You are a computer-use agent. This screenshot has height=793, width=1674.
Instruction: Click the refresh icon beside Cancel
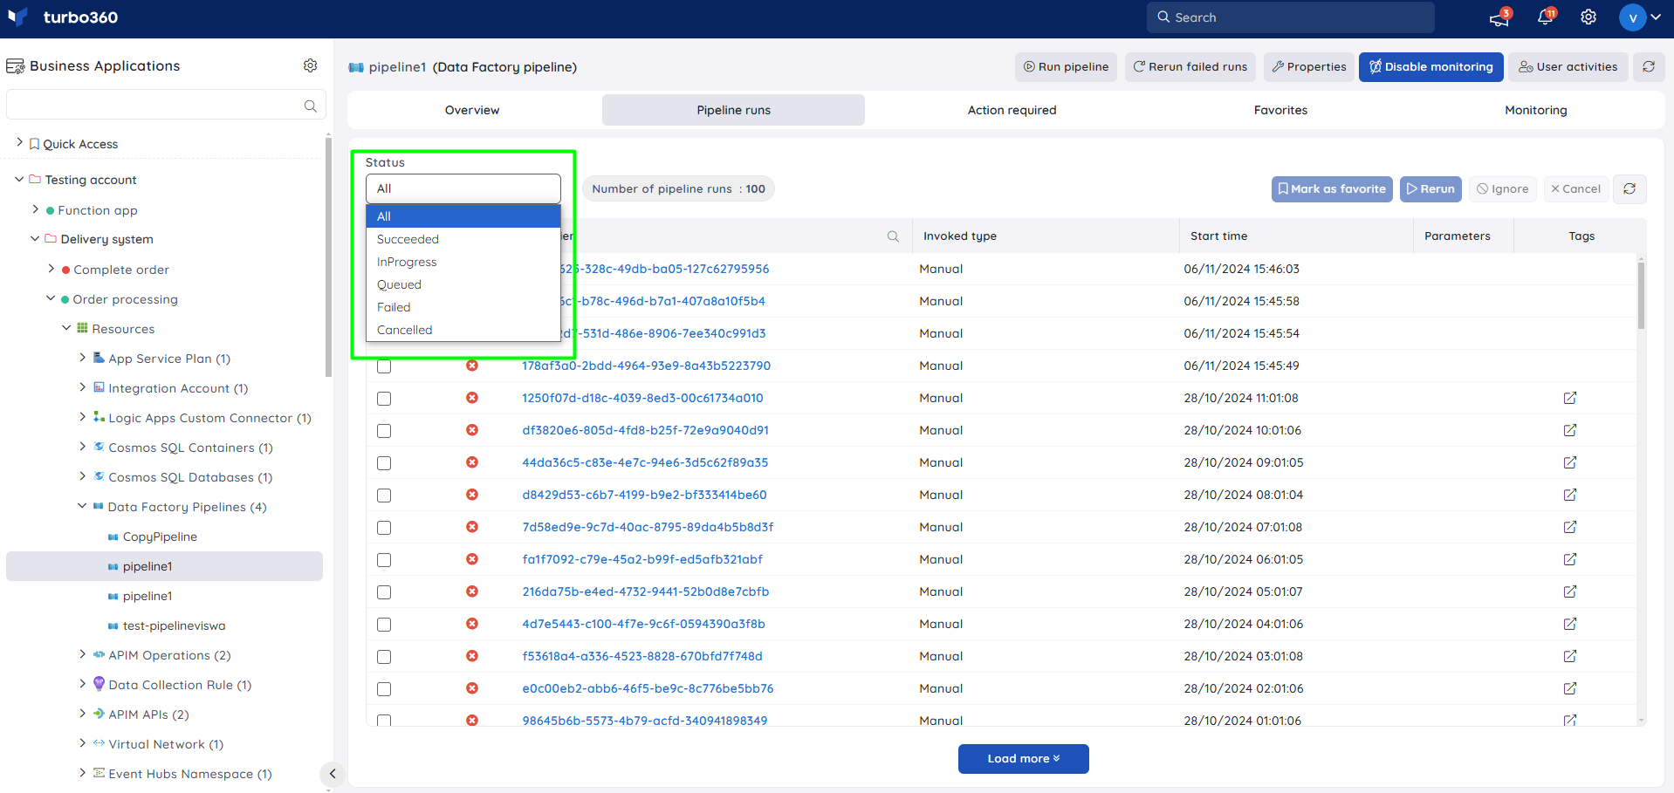(1629, 188)
